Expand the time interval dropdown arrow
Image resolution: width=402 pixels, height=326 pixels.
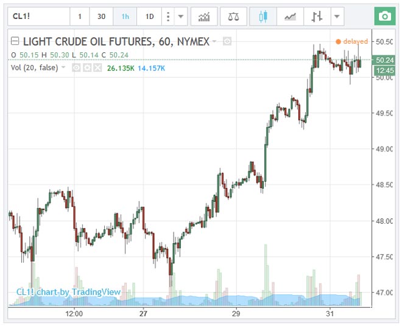(181, 16)
